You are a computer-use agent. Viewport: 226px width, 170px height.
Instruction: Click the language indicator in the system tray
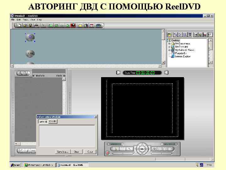(201, 165)
